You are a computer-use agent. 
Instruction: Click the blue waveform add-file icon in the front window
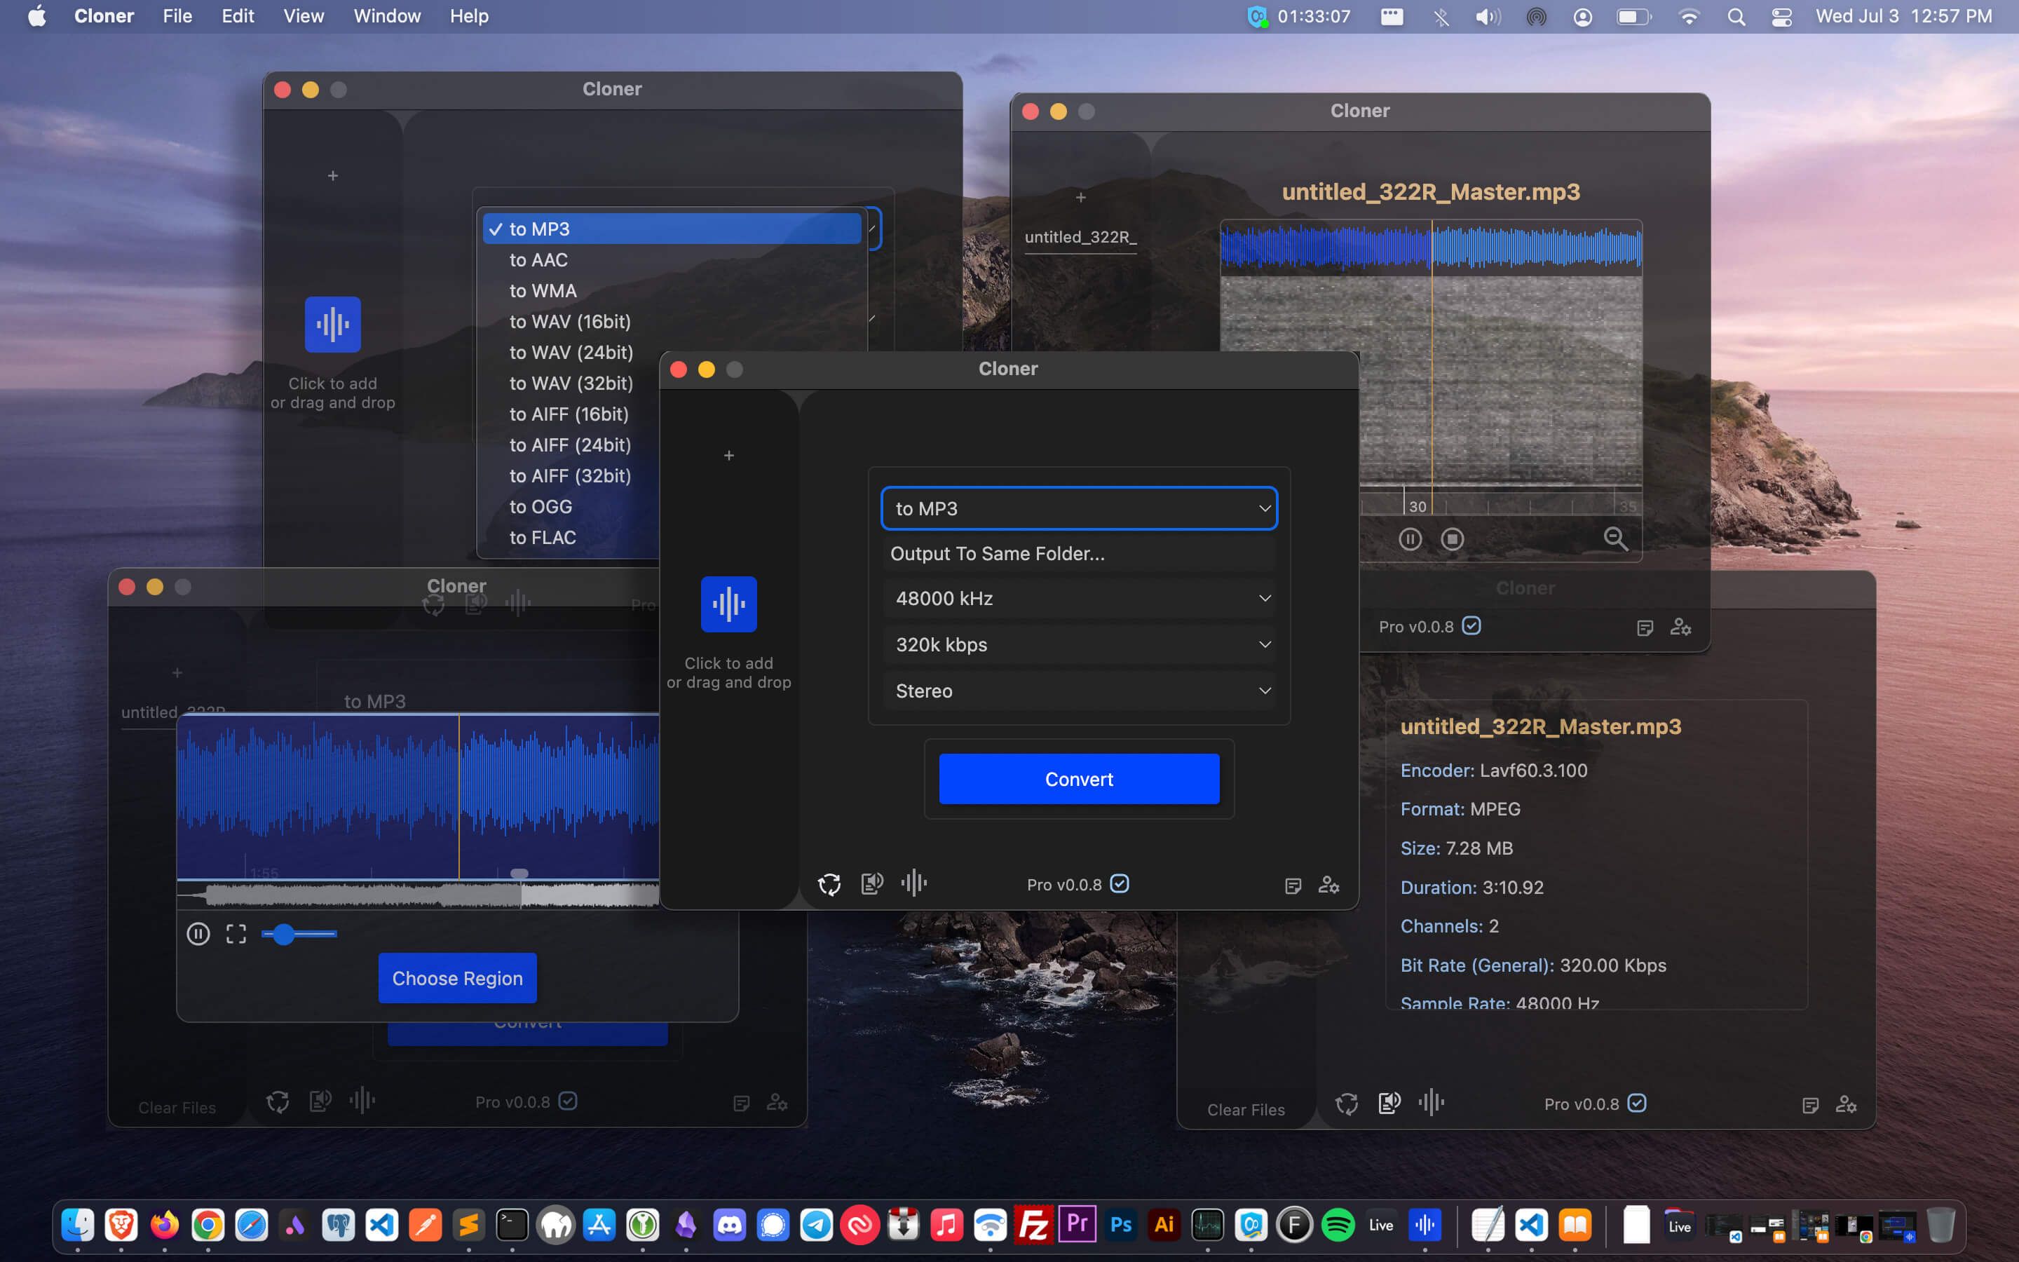[728, 604]
